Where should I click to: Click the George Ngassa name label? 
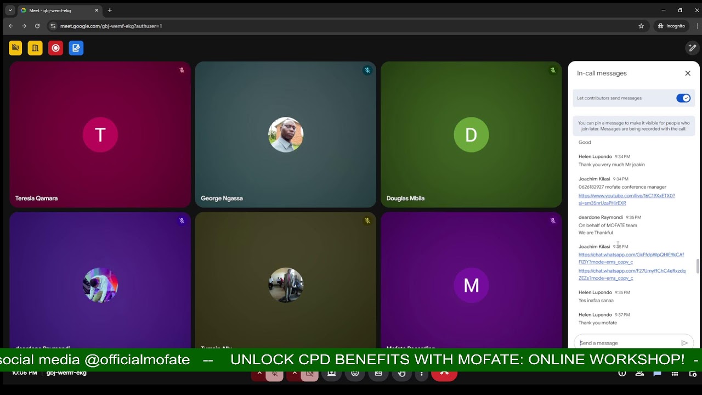pyautogui.click(x=222, y=198)
